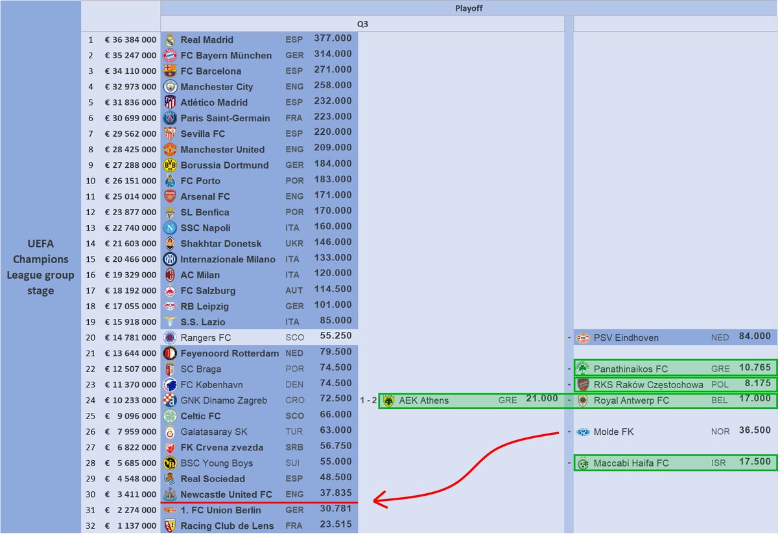Select Royal Antwerp coefficient 17.000

755,399
